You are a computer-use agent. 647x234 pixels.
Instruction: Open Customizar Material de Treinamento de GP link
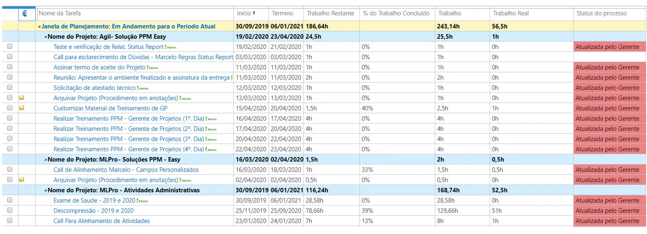110,108
